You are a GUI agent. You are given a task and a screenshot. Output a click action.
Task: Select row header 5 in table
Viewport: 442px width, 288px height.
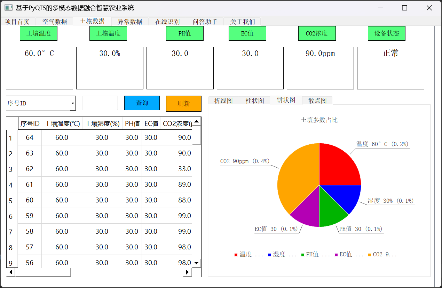pyautogui.click(x=12, y=200)
